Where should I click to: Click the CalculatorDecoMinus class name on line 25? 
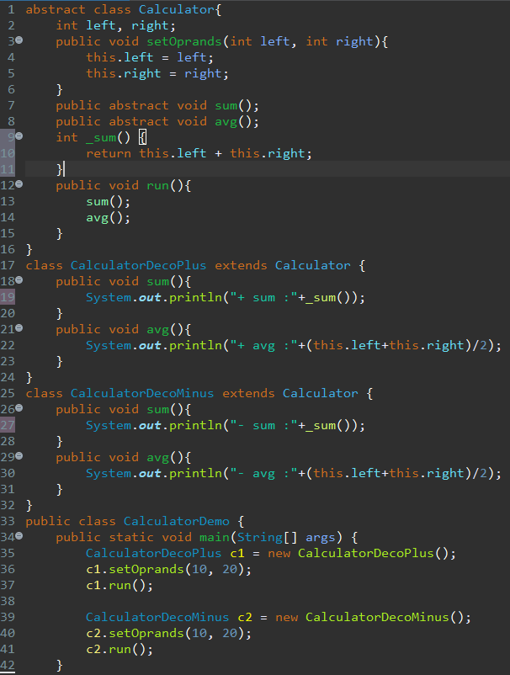pos(142,393)
